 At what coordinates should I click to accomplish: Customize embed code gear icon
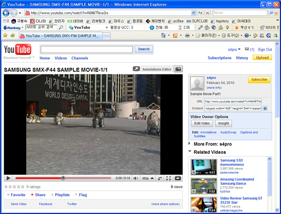click(265, 108)
